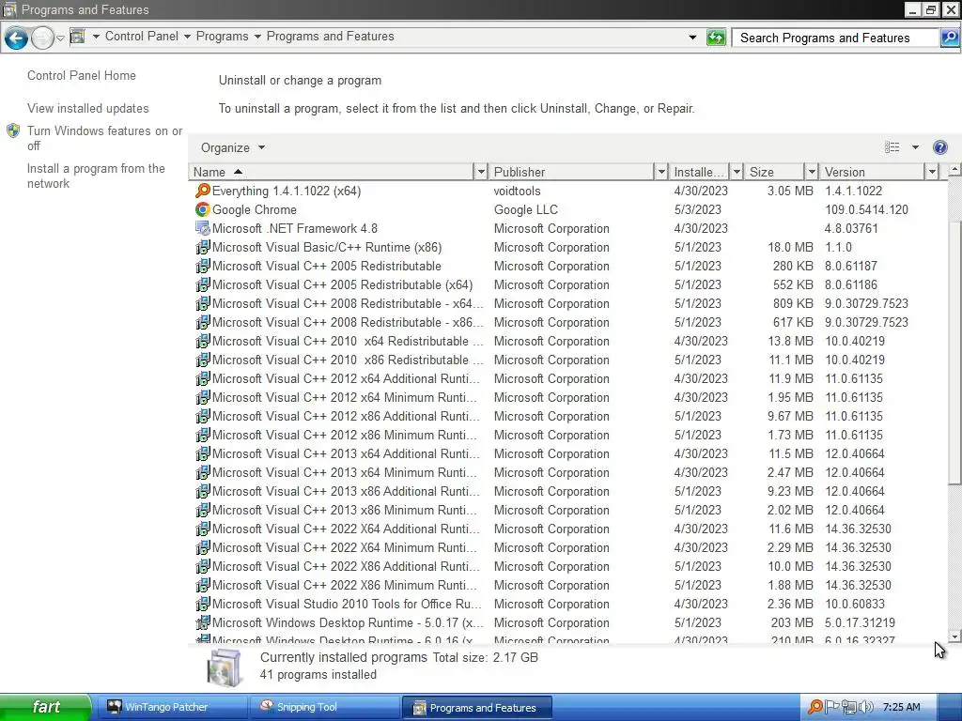The image size is (962, 721).
Task: Click the search magnifier icon
Action: click(x=949, y=38)
